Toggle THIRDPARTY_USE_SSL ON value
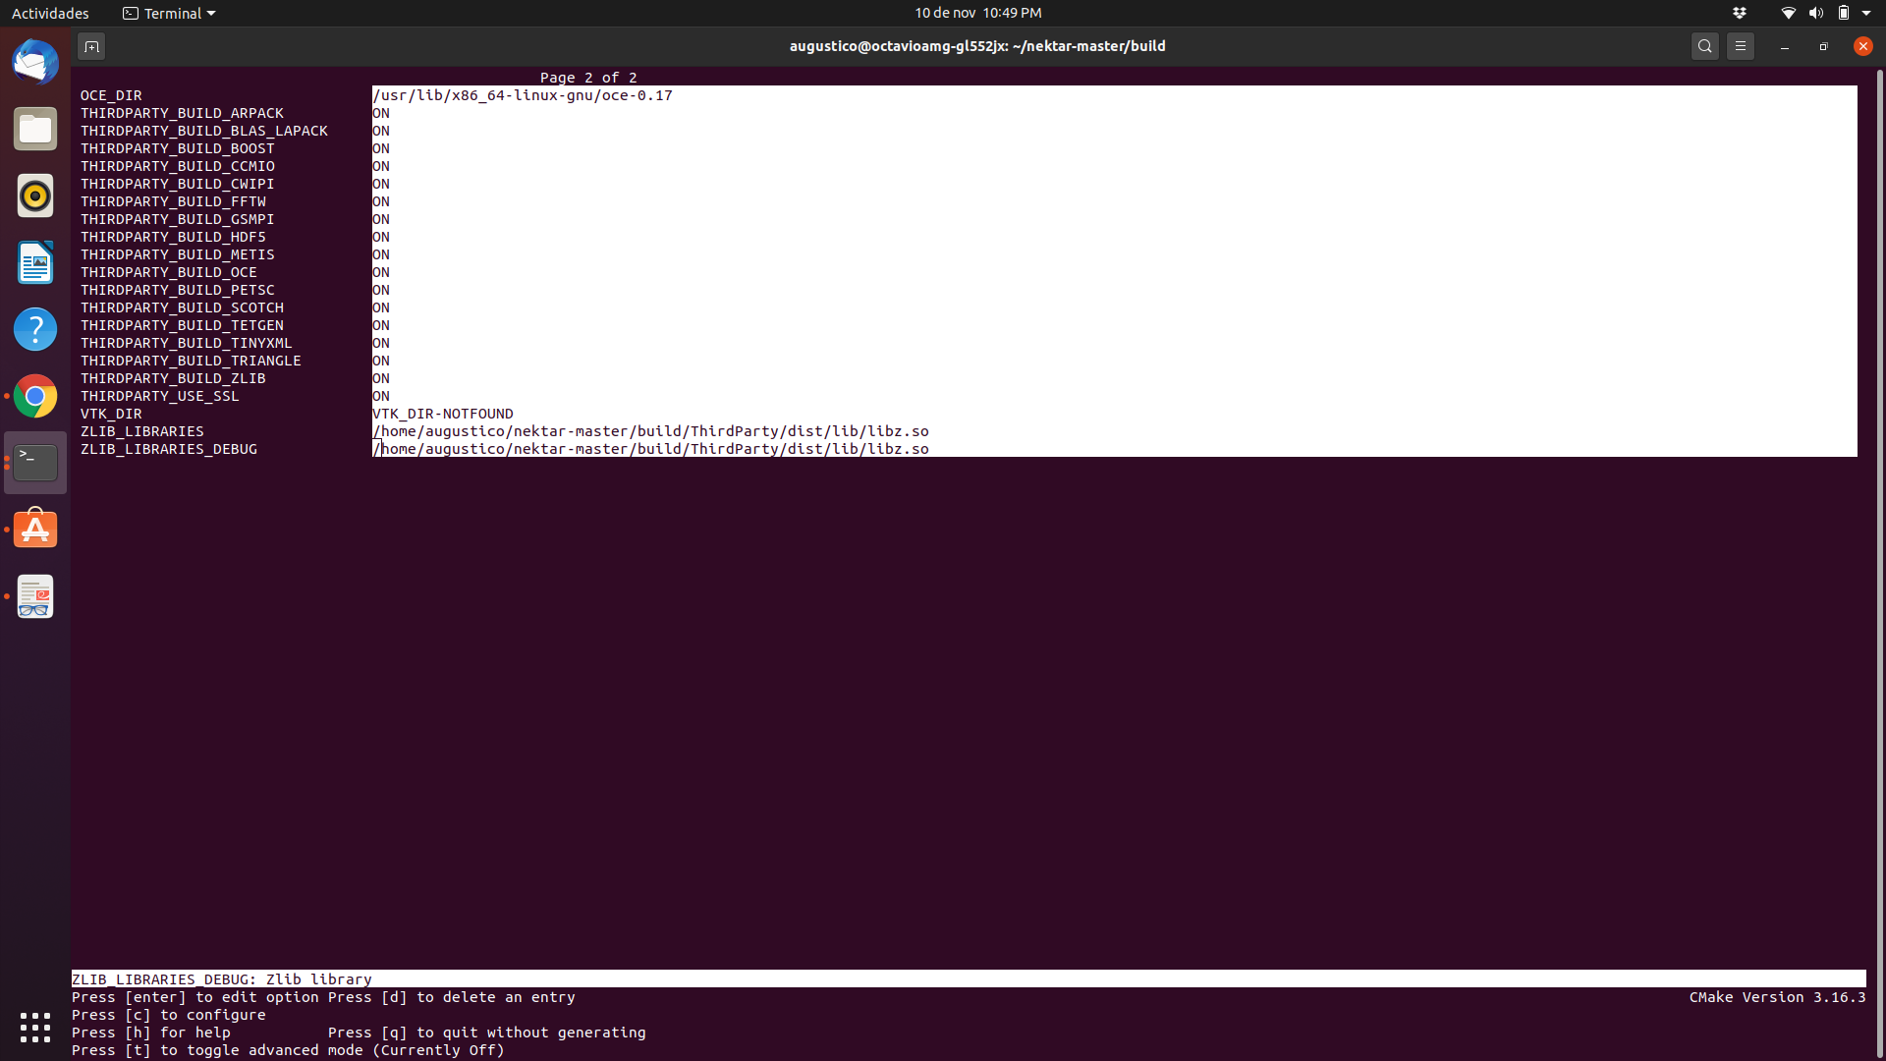 [381, 396]
